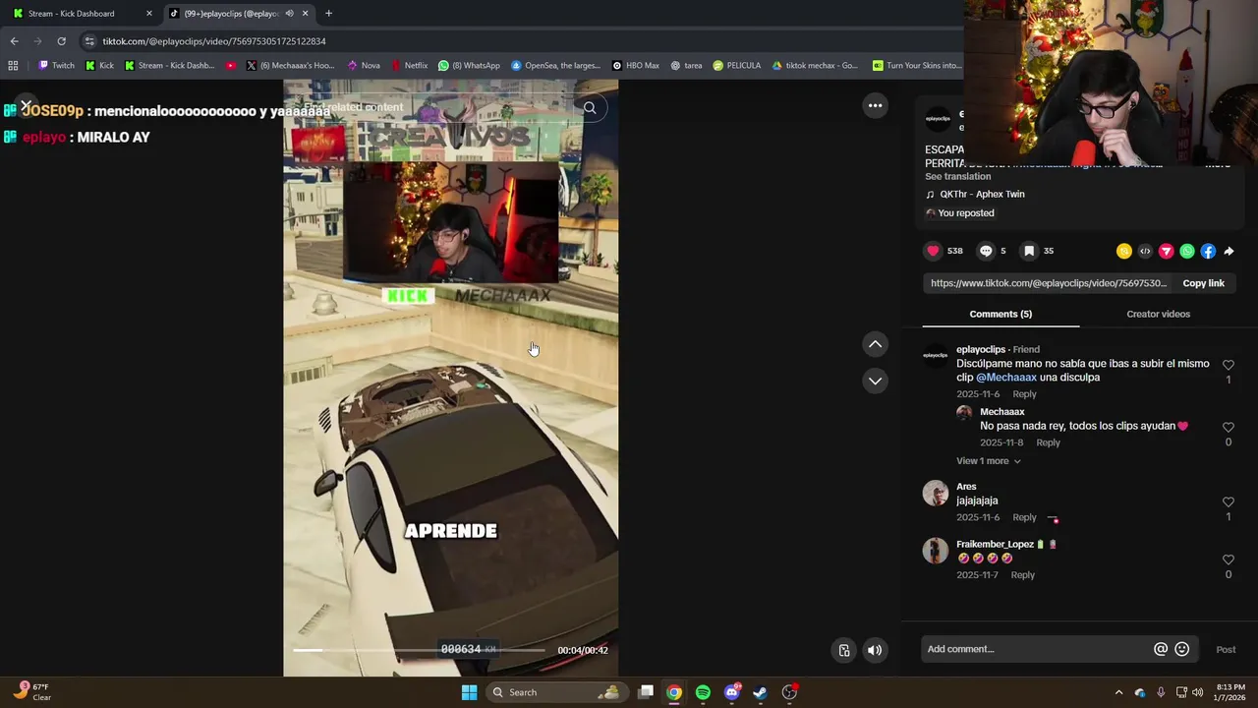Open the Nova bookmark
This screenshot has height=708, width=1258.
pyautogui.click(x=364, y=66)
